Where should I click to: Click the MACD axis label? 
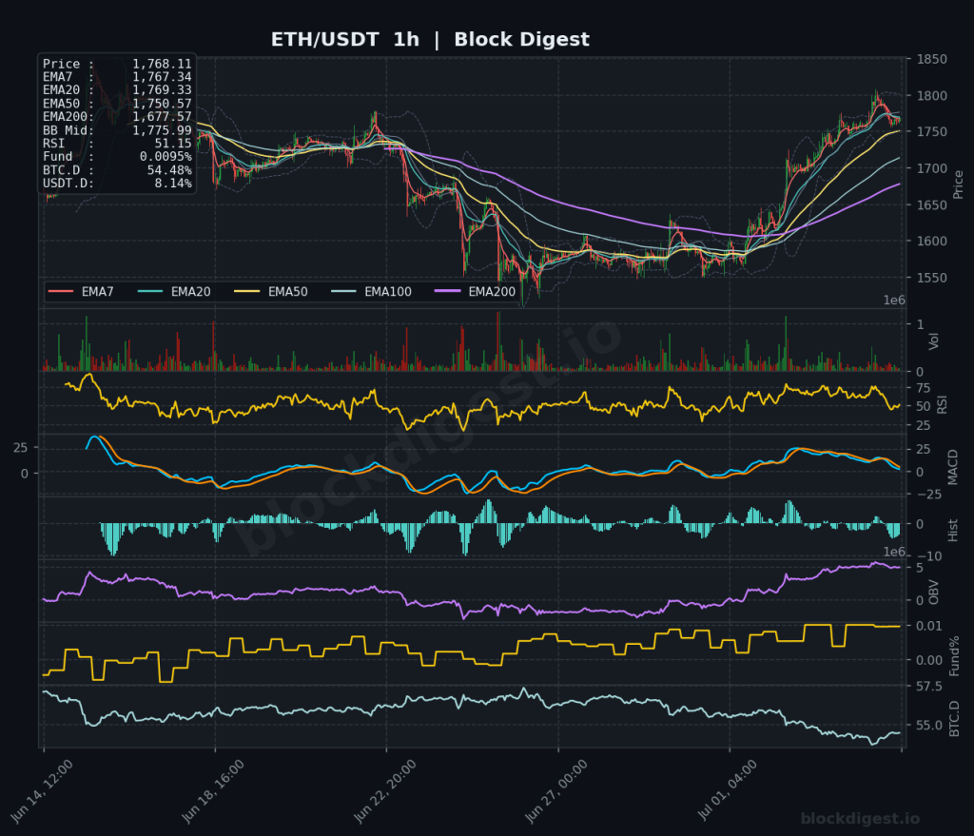pos(953,468)
